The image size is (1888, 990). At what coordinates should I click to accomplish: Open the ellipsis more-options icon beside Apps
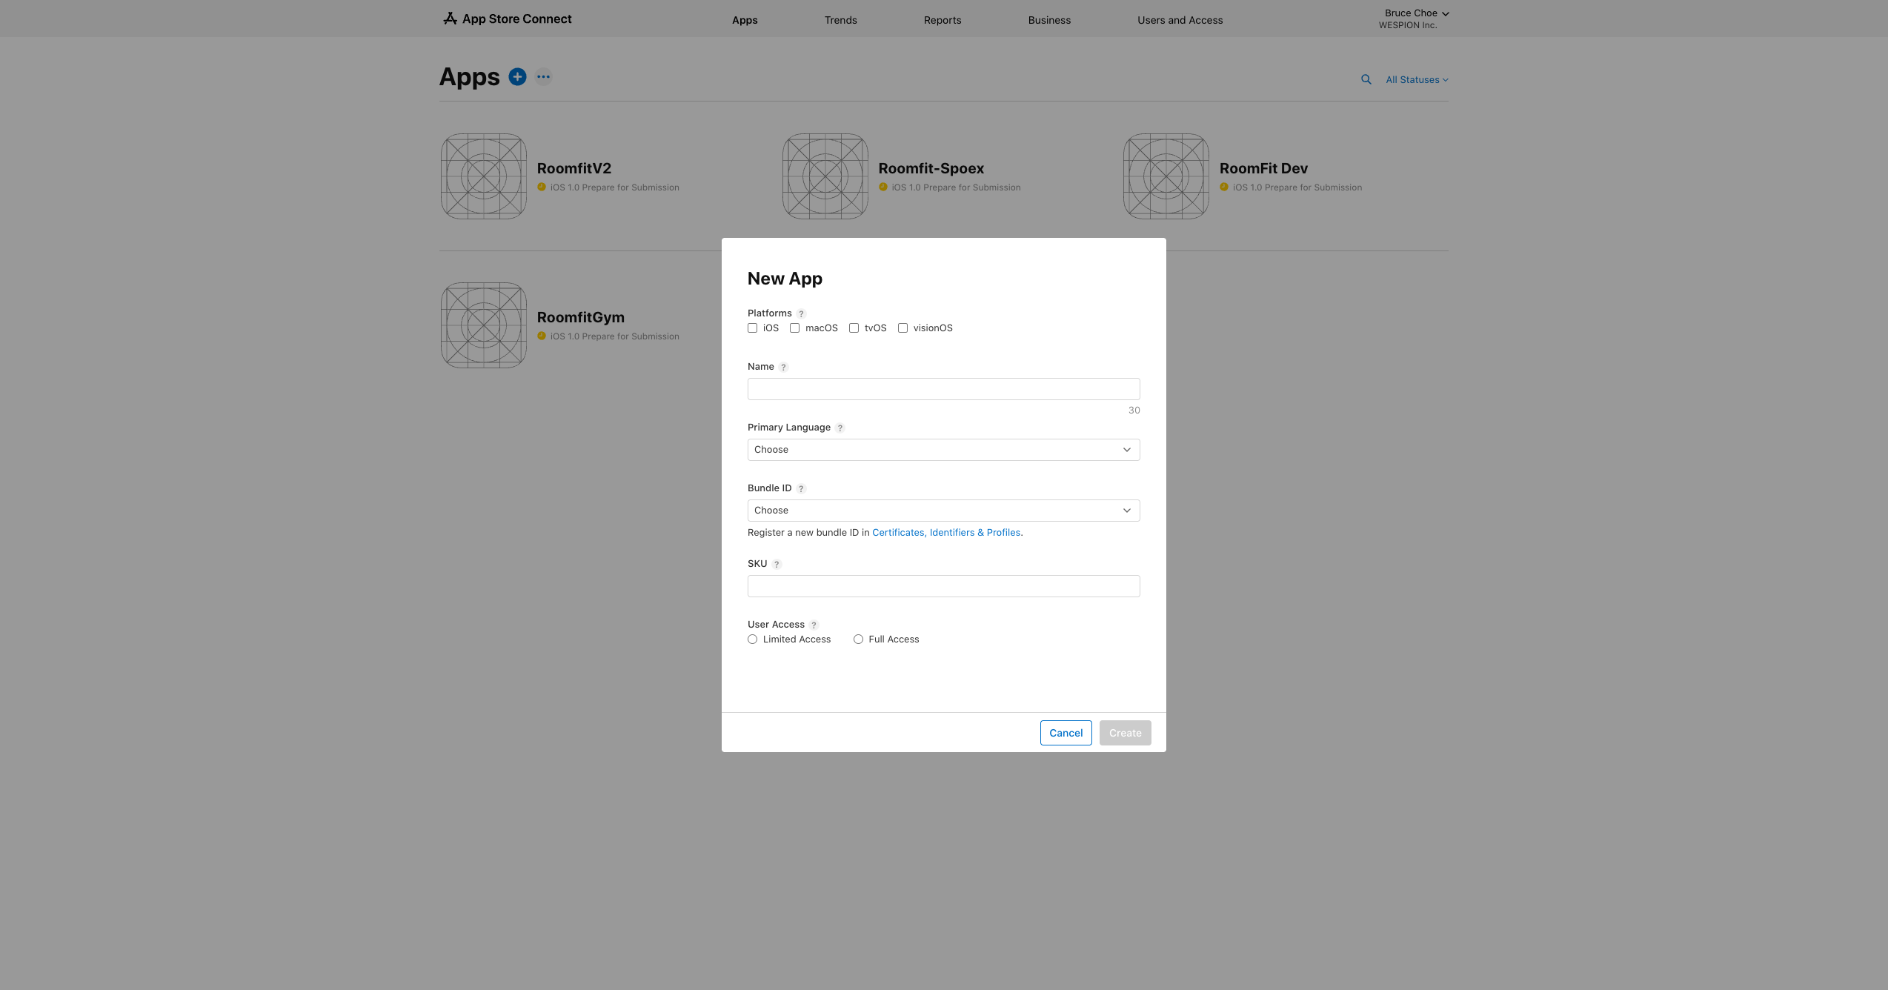pos(543,77)
